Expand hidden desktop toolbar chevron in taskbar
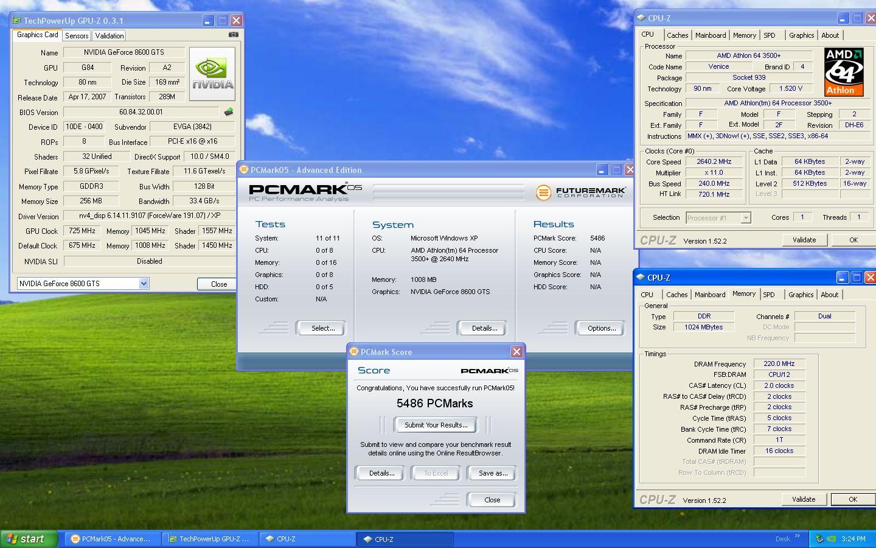The width and height of the screenshot is (876, 548). tap(798, 536)
